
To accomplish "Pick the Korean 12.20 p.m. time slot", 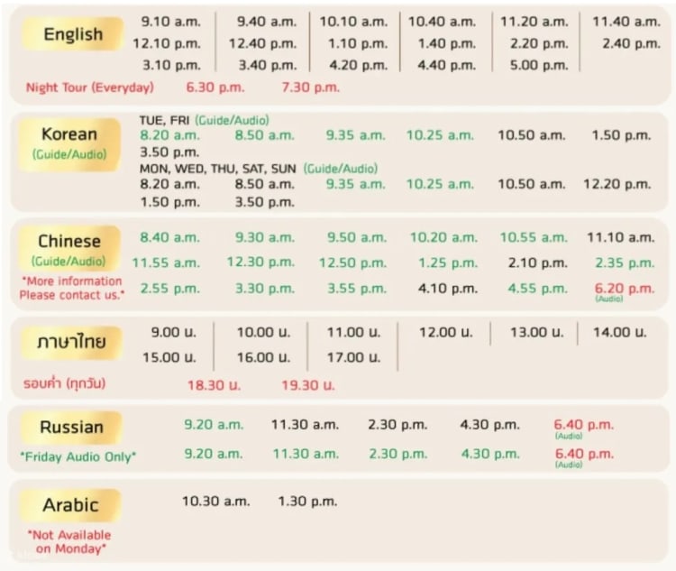I will pos(617,184).
